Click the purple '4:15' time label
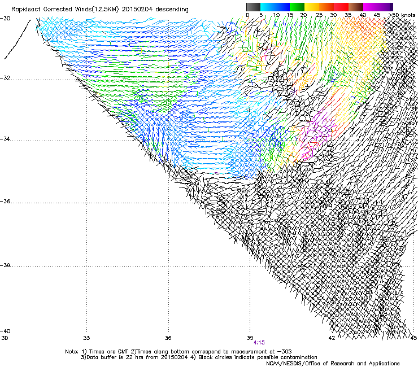The width and height of the screenshot is (418, 367). [259, 343]
